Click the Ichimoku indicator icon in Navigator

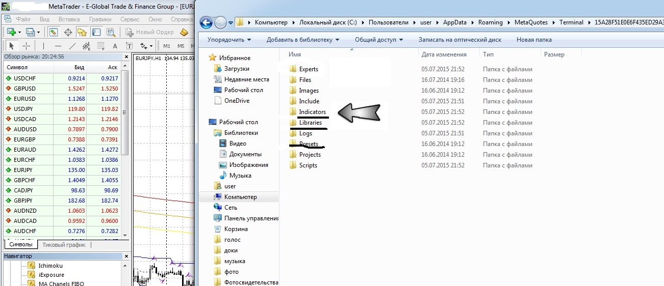click(31, 266)
